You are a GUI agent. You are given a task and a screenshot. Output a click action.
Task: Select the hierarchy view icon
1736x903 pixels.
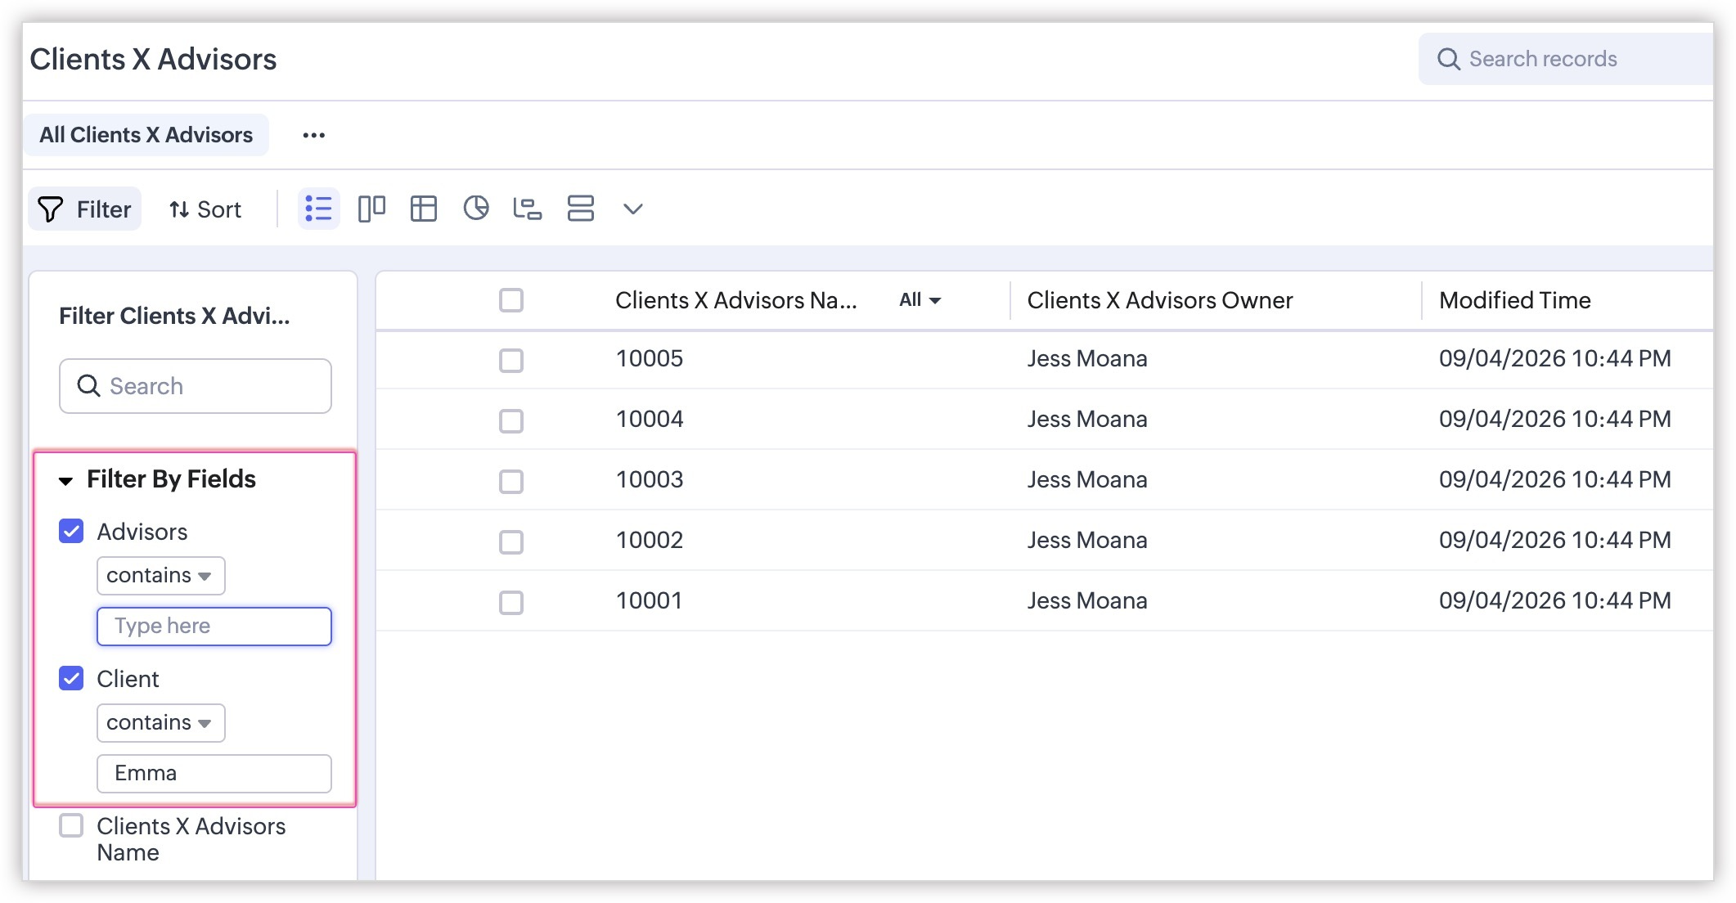[x=528, y=209]
